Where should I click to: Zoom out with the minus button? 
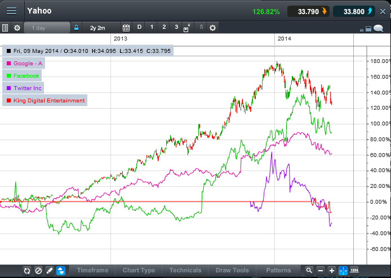coord(321,271)
